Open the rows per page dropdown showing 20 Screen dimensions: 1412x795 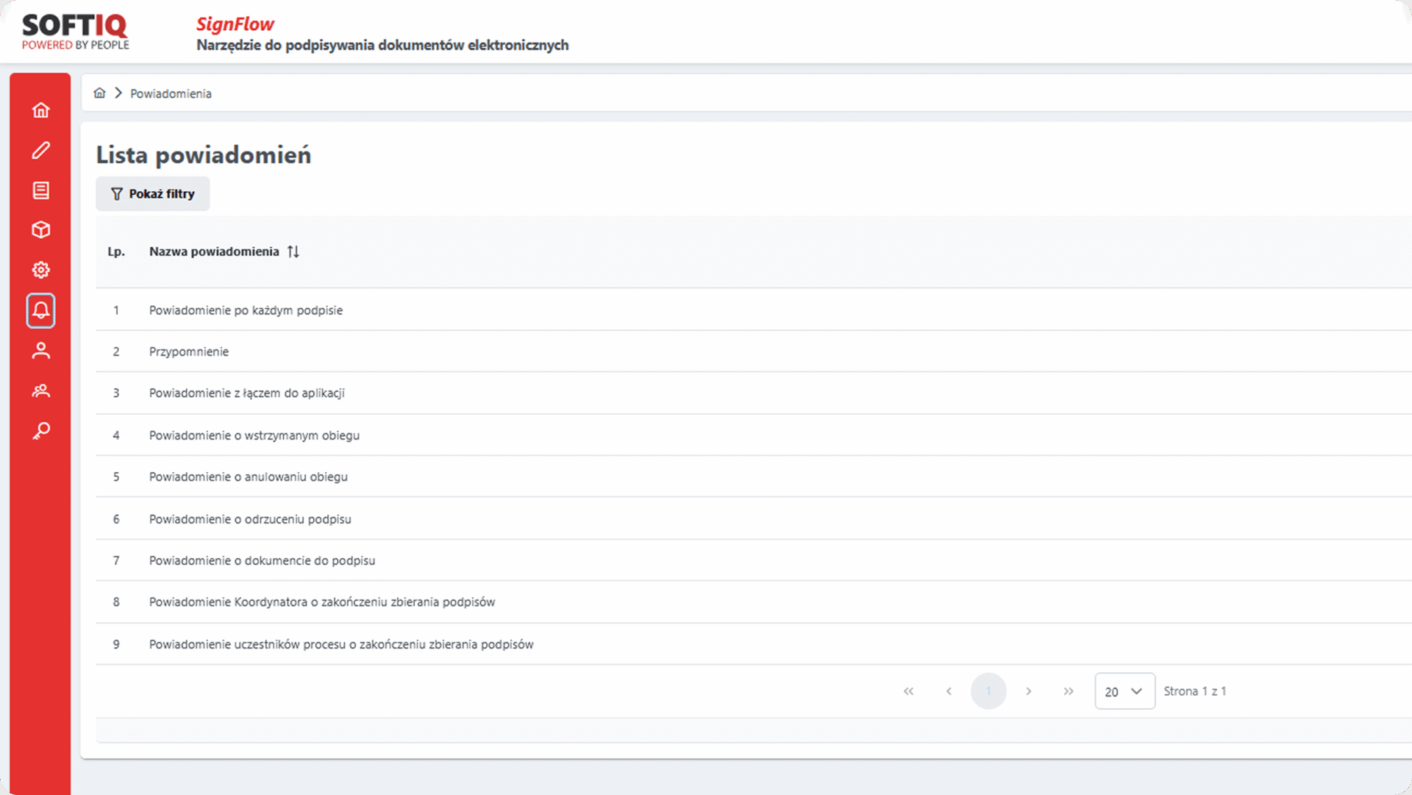[1124, 691]
